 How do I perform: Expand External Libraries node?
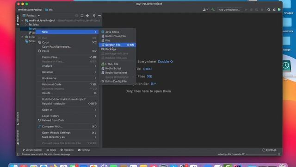point(23,37)
